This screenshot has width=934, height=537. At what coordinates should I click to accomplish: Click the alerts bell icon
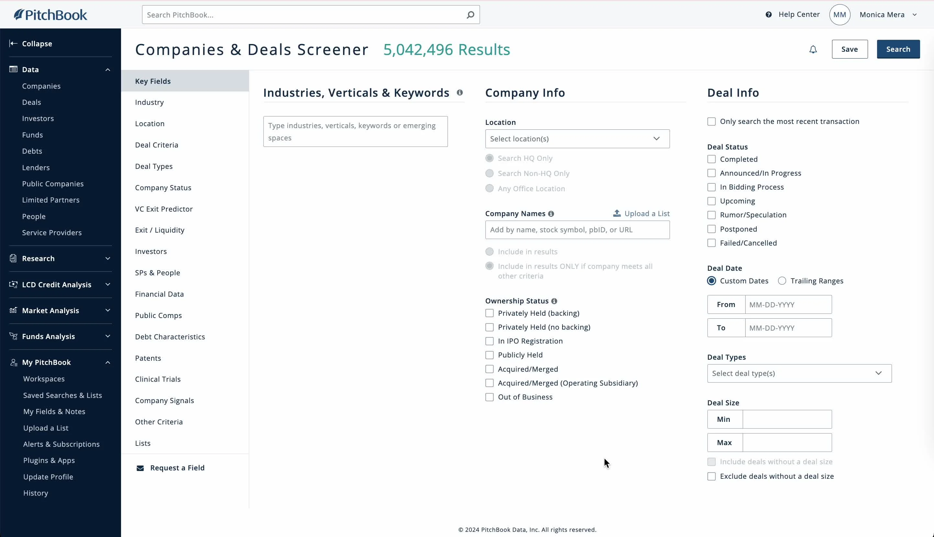tap(813, 49)
